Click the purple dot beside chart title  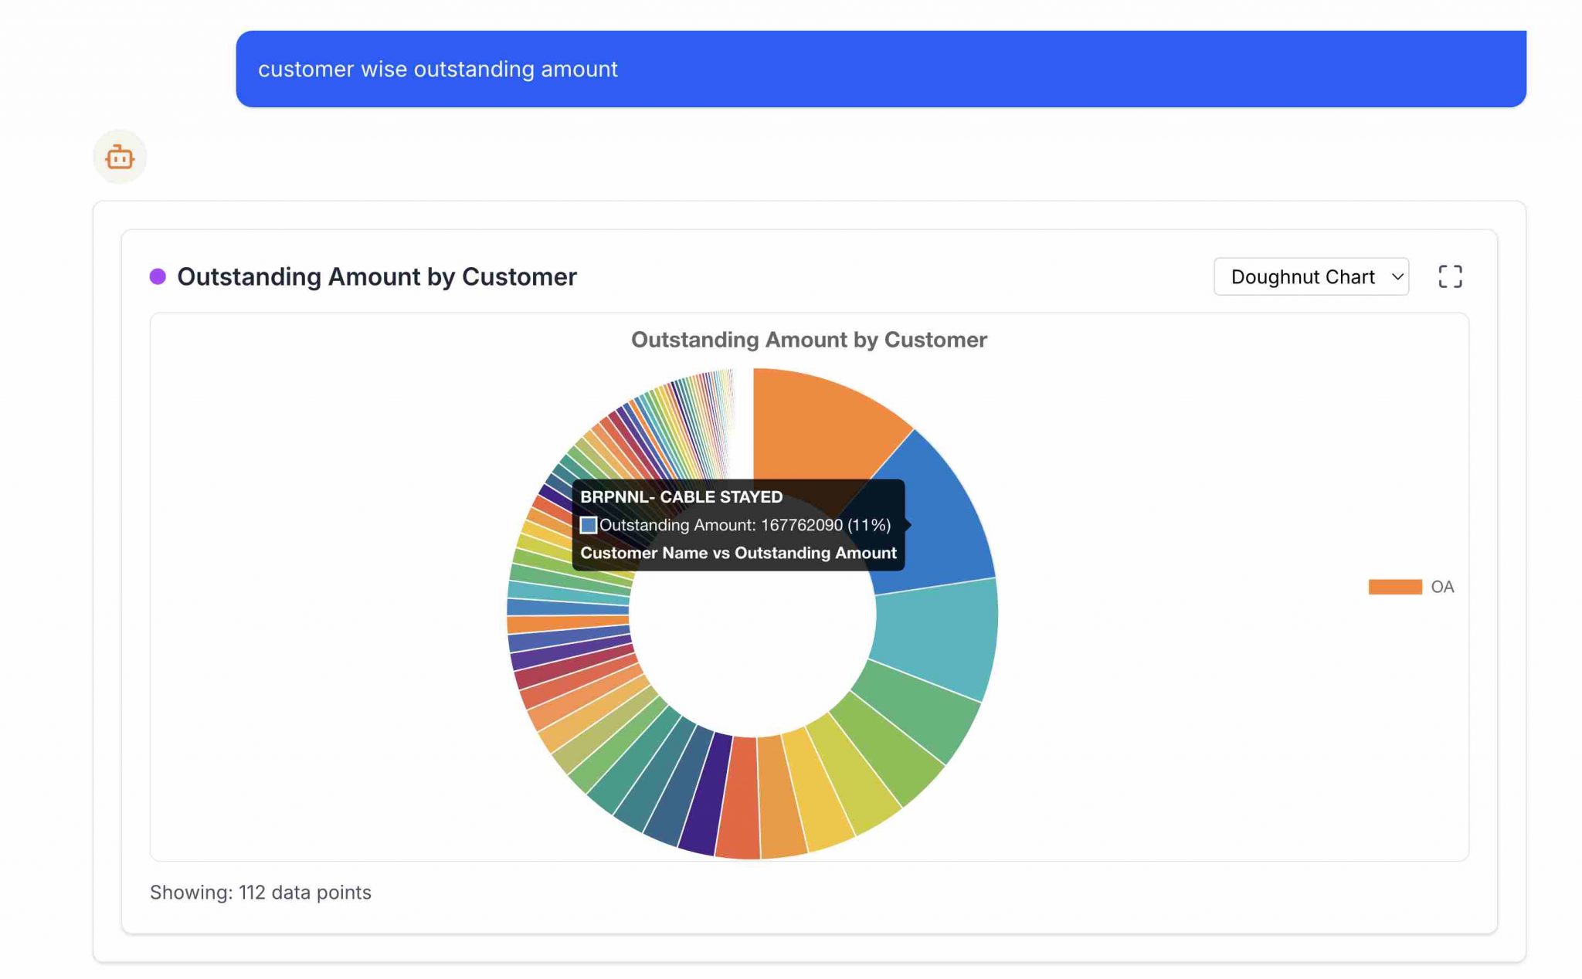156,276
